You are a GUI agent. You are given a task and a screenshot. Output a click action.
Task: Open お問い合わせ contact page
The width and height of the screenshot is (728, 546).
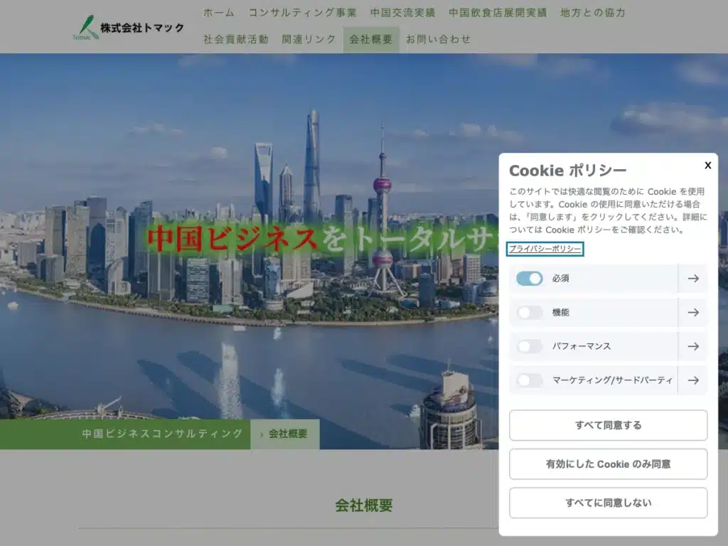click(x=438, y=40)
